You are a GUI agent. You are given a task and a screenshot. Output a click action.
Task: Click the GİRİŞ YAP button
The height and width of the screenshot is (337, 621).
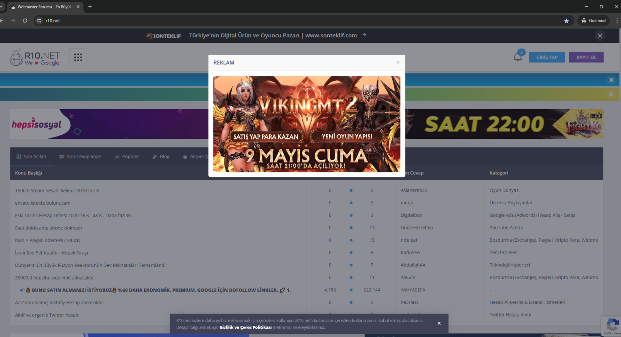point(547,57)
